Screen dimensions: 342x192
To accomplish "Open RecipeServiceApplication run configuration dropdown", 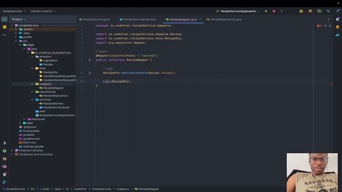I will 238,11.
